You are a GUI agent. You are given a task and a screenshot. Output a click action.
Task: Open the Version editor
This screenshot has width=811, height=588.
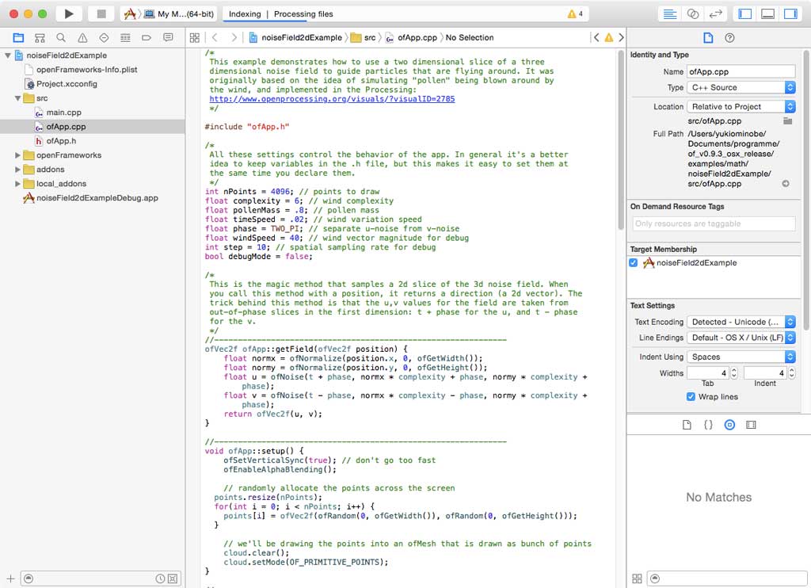point(715,13)
